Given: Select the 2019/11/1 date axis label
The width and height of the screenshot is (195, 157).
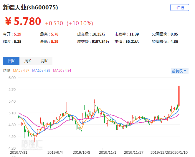Looking at the screenshot, I should pyautogui.click(x=108, y=152).
